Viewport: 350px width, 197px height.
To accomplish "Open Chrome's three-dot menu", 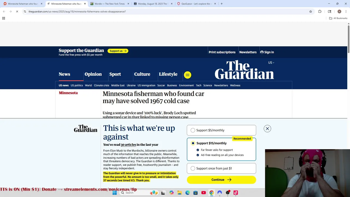I will (x=346, y=11).
